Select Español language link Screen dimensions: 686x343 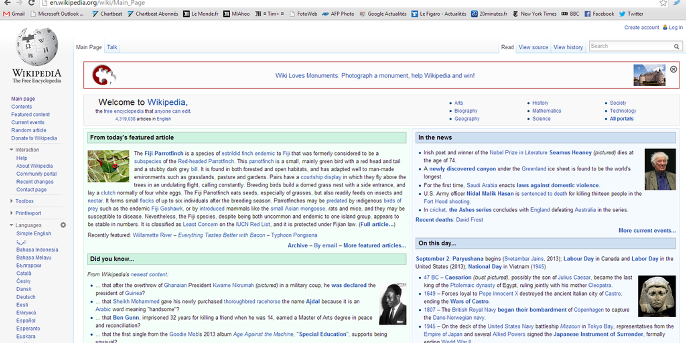coord(26,321)
